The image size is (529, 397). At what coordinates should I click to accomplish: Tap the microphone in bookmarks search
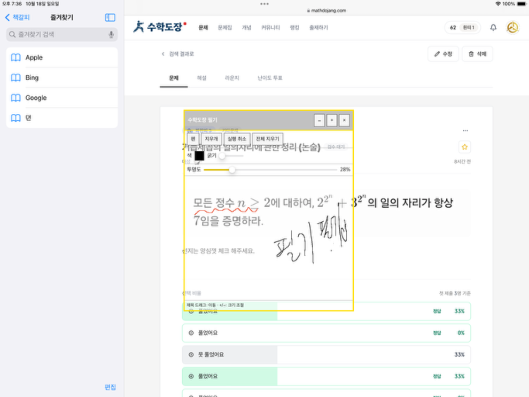pyautogui.click(x=111, y=34)
